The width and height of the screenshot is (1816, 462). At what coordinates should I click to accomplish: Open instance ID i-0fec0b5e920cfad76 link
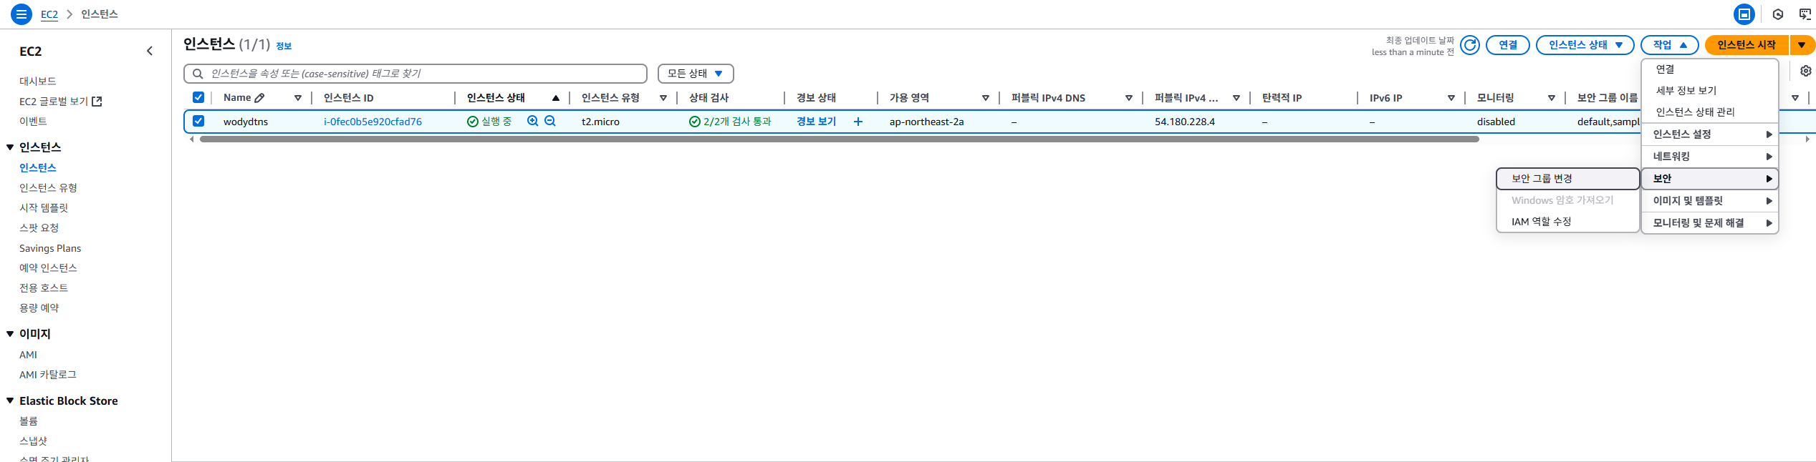373,122
